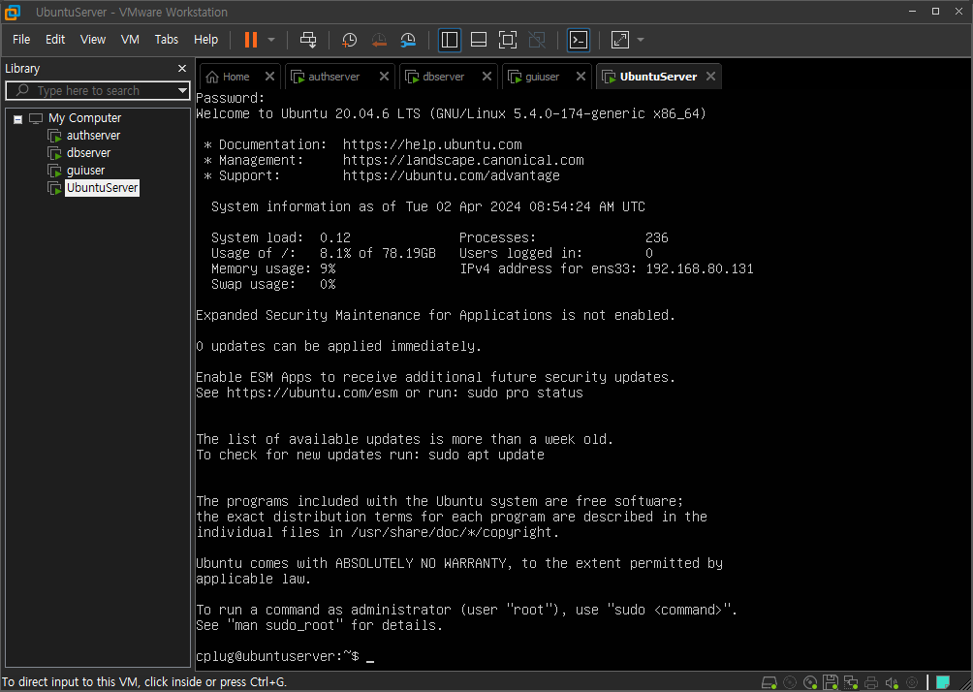Close the Library panel

[x=182, y=68]
